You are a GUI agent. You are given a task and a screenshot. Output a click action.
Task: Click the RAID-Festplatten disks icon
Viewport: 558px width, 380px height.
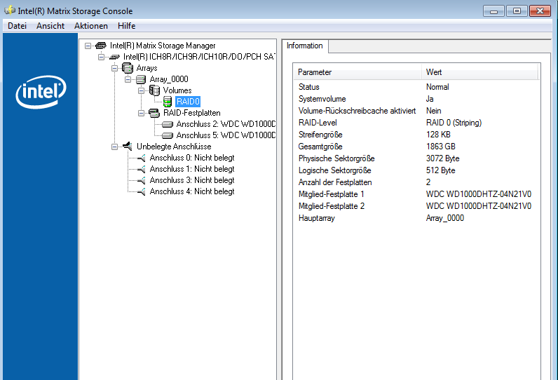click(154, 113)
